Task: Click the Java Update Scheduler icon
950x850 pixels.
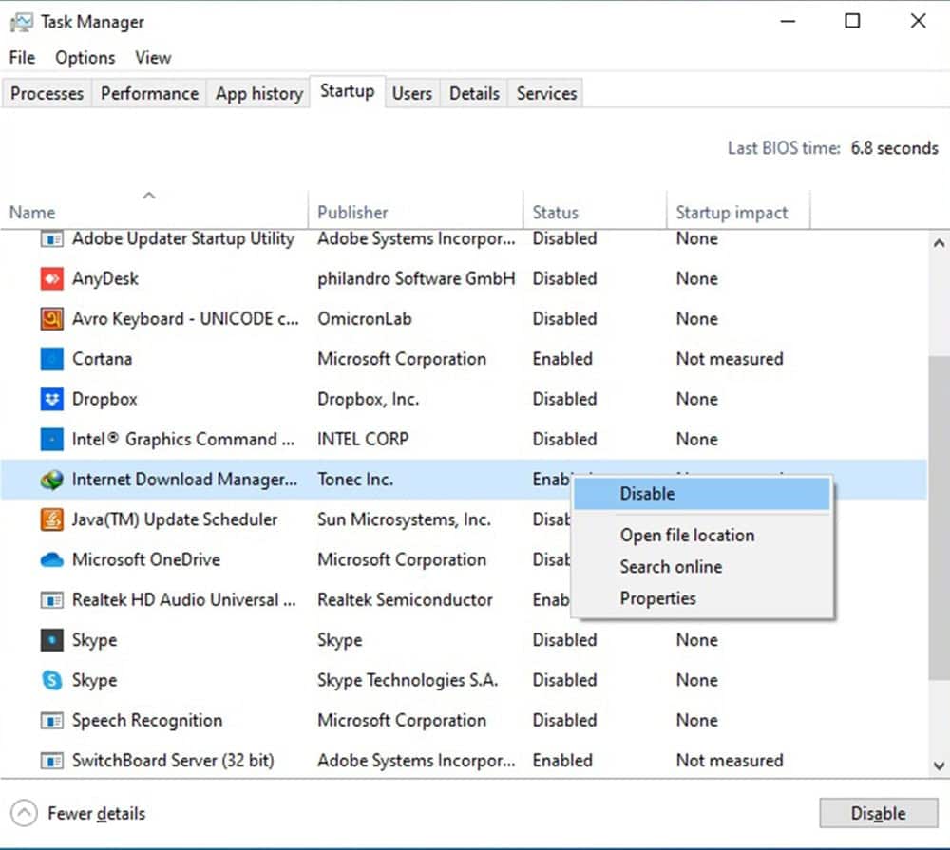Action: coord(51,519)
